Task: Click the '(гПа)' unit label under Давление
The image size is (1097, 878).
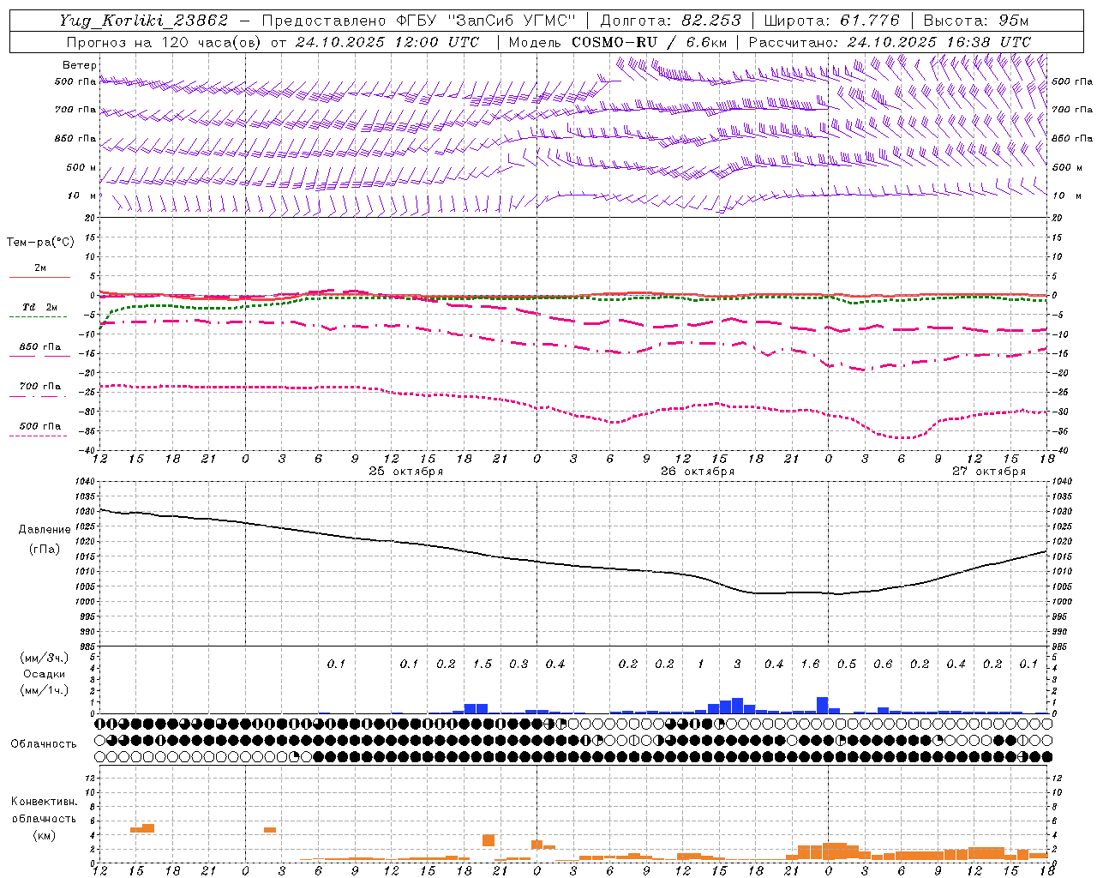Action: click(x=45, y=549)
